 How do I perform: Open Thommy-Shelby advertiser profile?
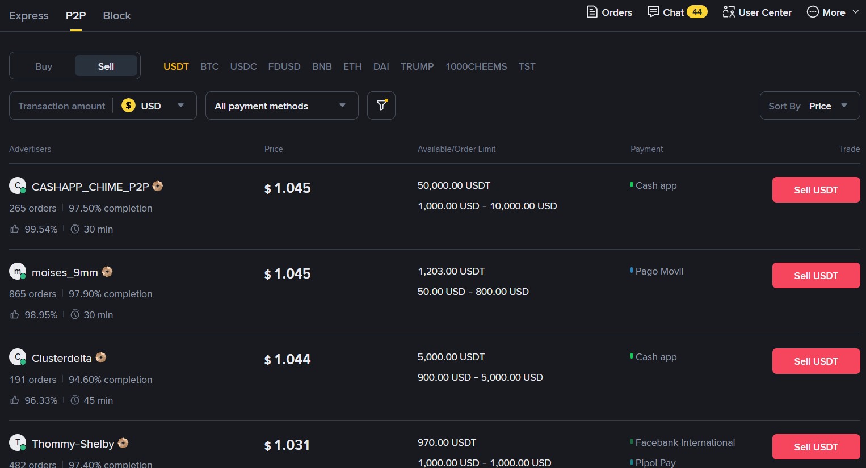pyautogui.click(x=73, y=444)
